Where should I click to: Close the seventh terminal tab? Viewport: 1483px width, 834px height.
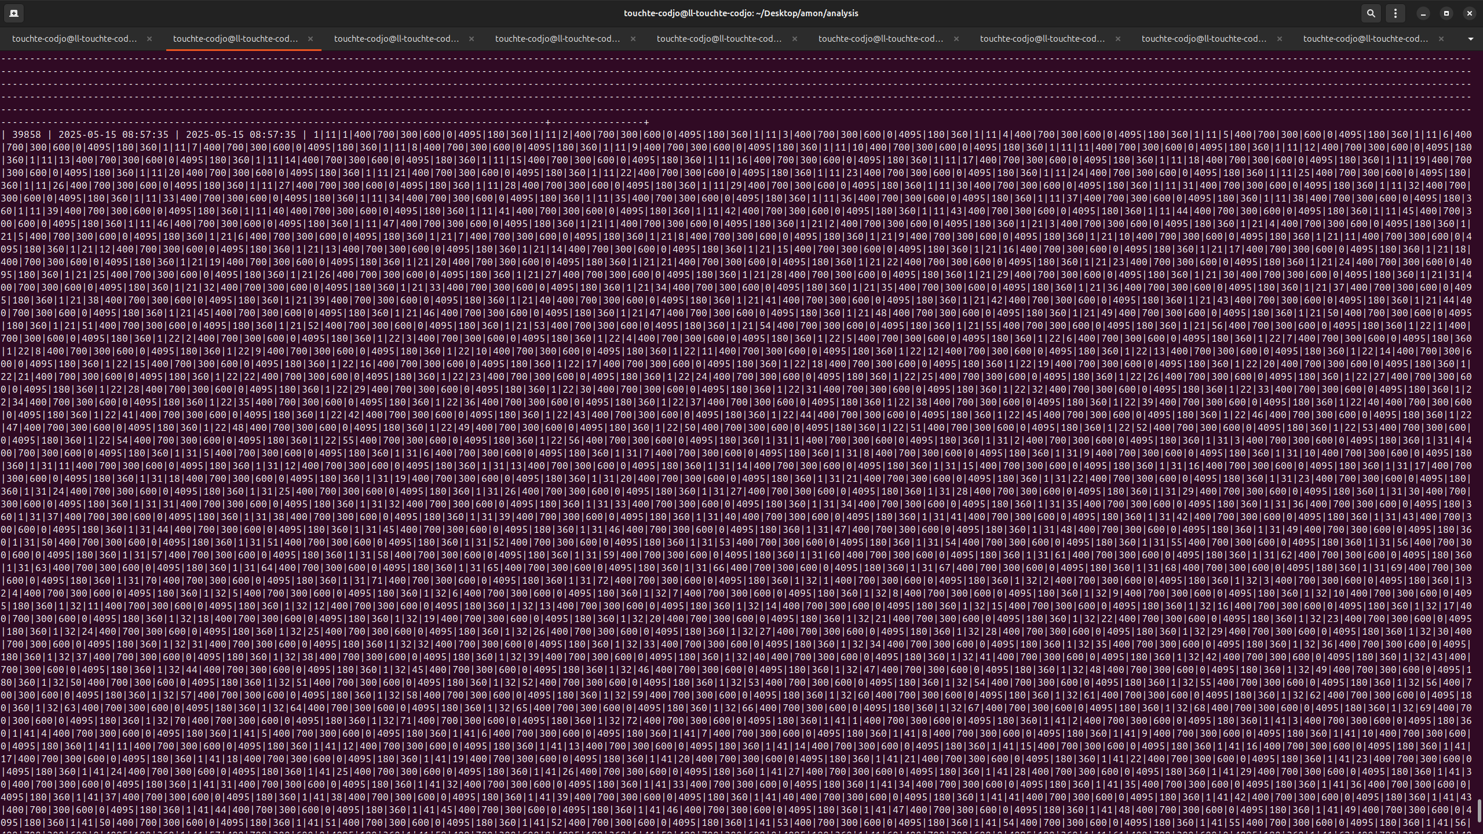(1118, 39)
